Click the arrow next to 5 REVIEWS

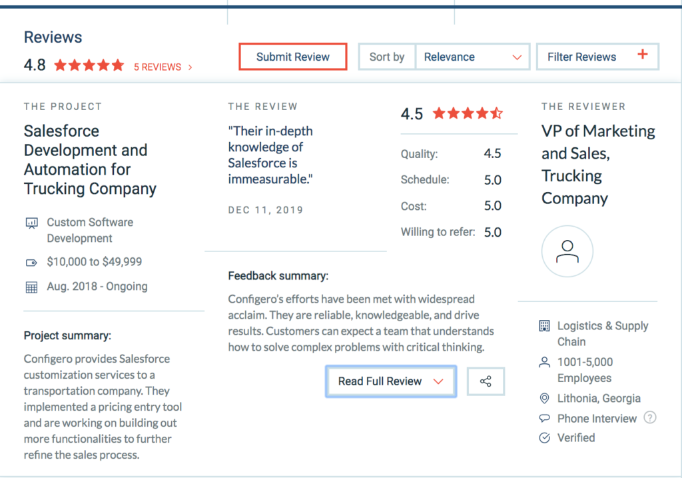190,67
